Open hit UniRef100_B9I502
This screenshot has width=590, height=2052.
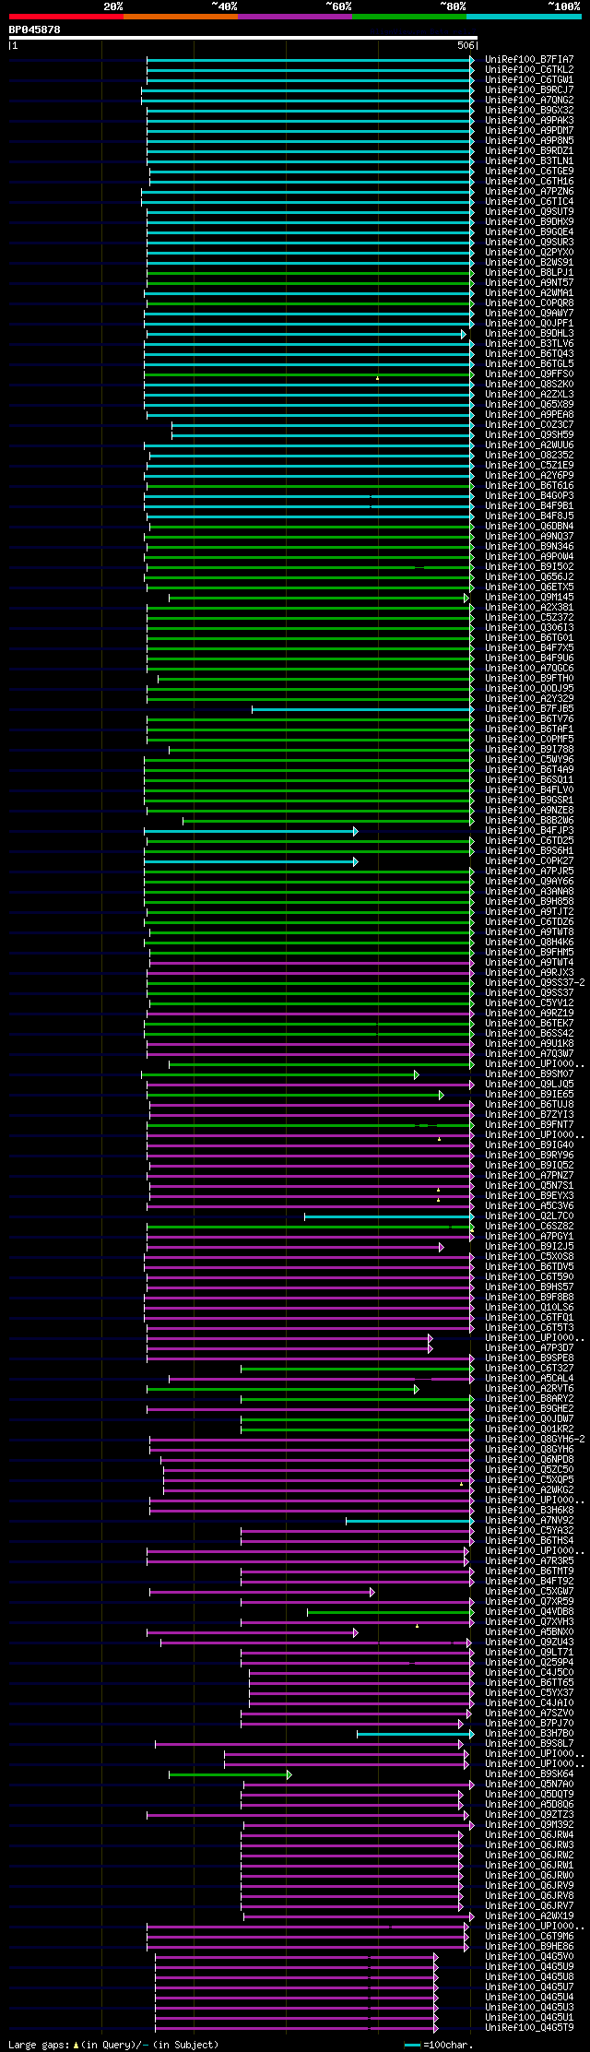[529, 567]
